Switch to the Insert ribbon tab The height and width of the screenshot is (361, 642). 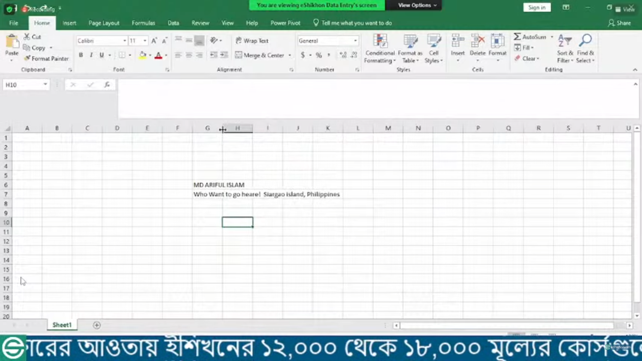tap(69, 23)
